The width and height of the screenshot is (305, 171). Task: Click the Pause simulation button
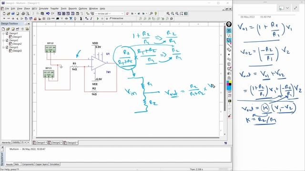[102, 19]
